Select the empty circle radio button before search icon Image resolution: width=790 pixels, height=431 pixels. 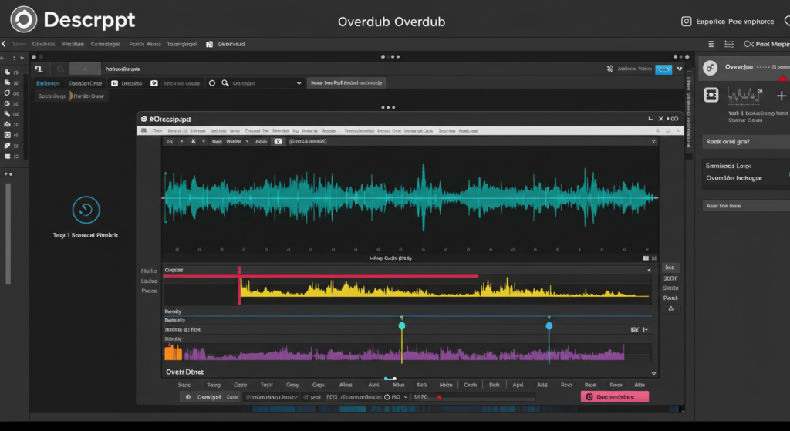[x=212, y=83]
